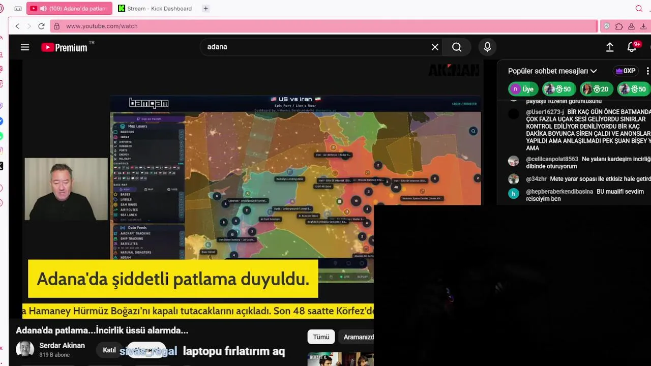This screenshot has width=651, height=366.
Task: Go to YouTube Premium home logo
Action: click(65, 47)
